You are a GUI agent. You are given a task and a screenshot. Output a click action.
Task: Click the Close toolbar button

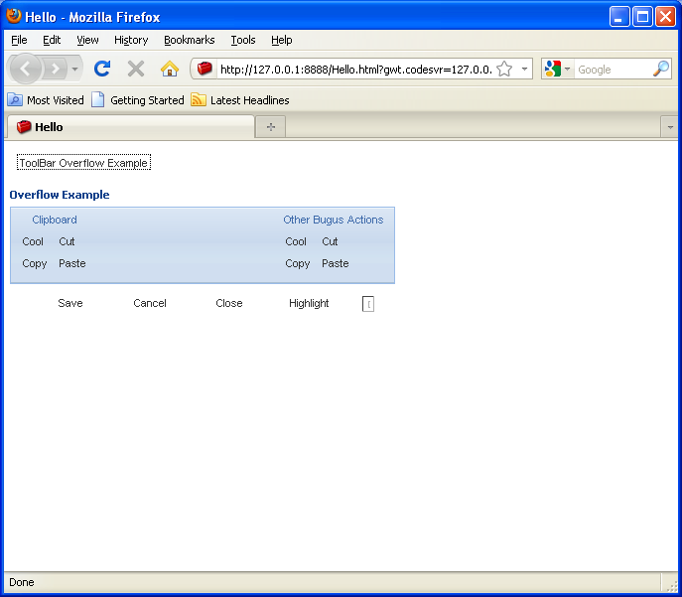pyautogui.click(x=229, y=303)
